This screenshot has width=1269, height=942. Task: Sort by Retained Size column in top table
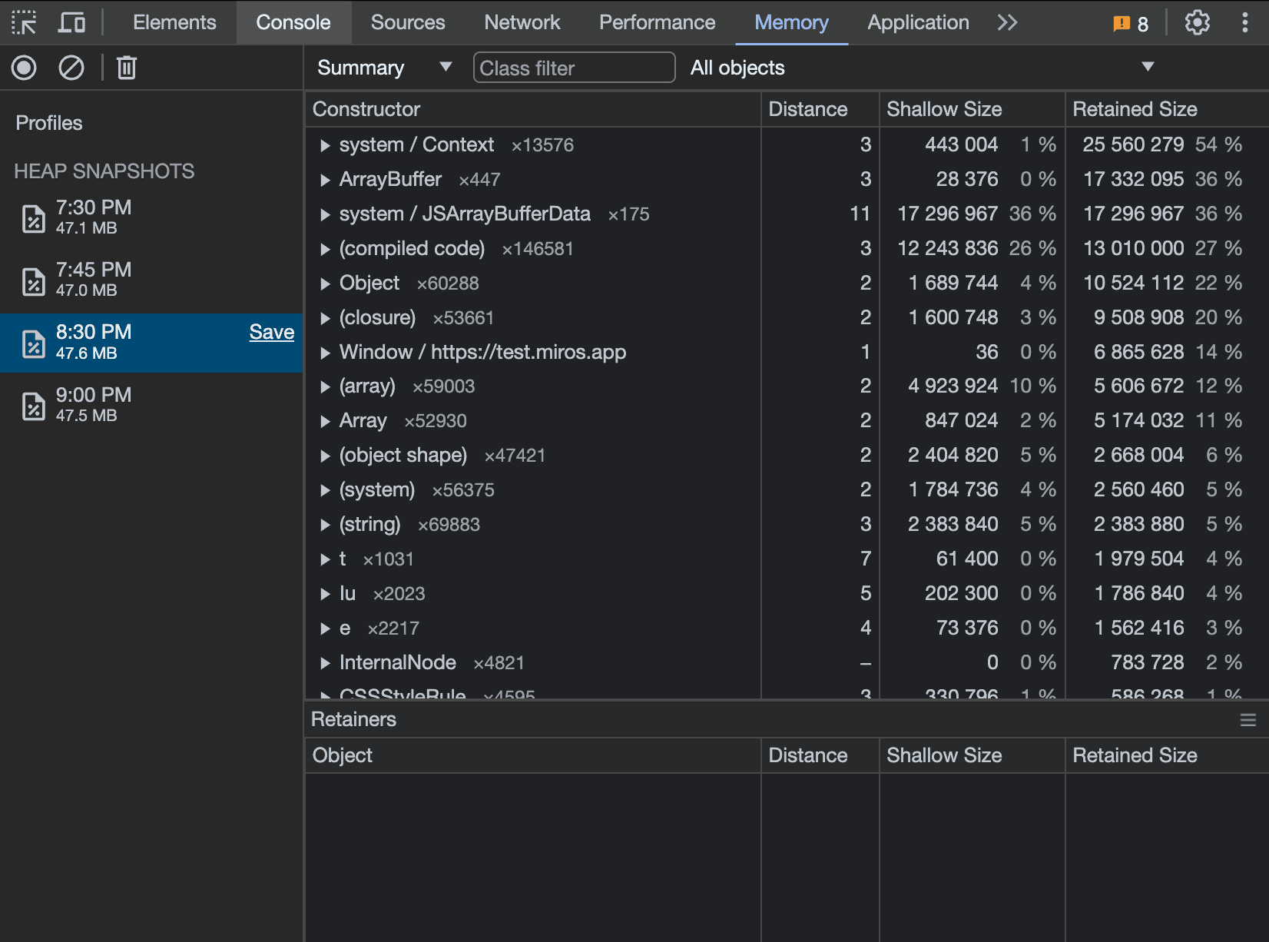(x=1167, y=109)
